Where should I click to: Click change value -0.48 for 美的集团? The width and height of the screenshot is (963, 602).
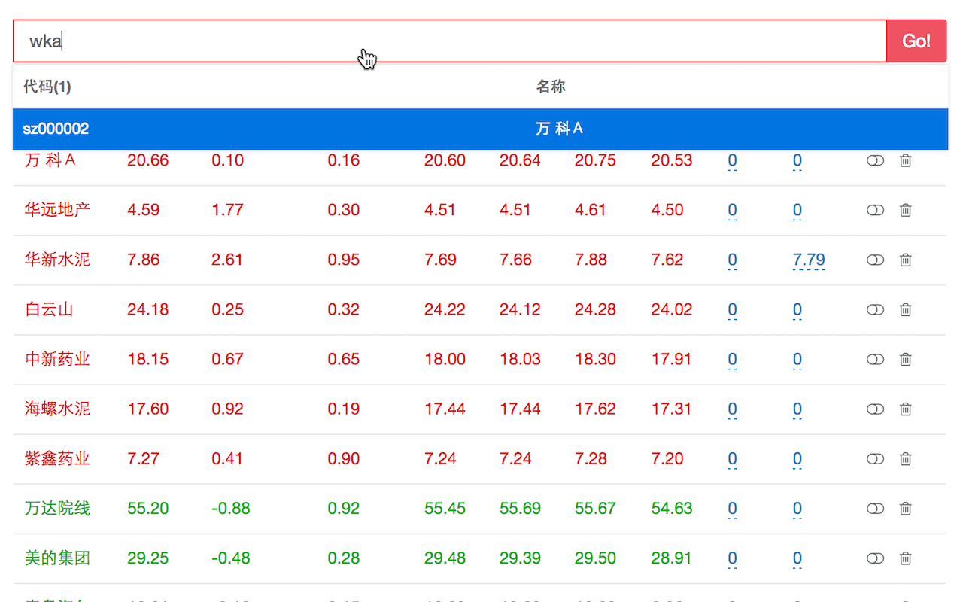pyautogui.click(x=231, y=558)
